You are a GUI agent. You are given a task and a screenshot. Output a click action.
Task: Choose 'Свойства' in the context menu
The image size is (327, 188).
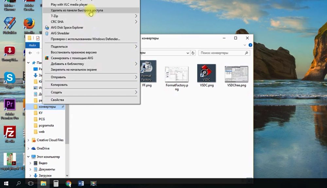(57, 100)
